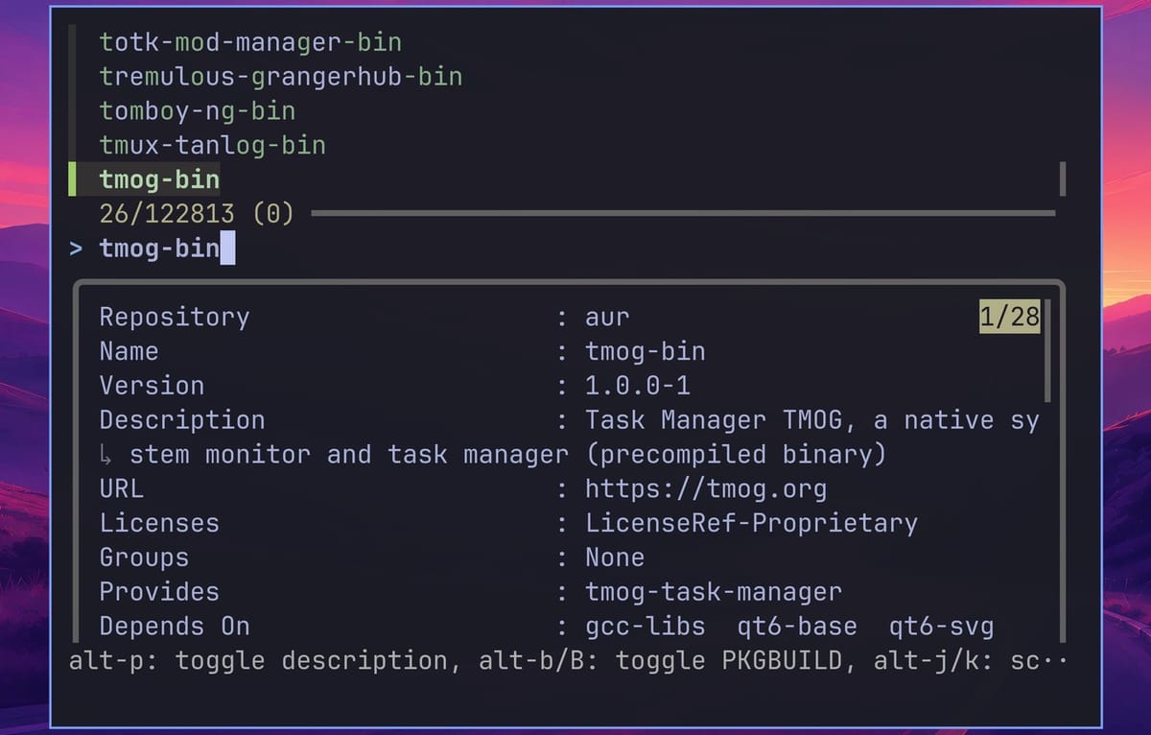Choose tomboy-ng-bin from the list
Viewport: 1151px width, 735px height.
tap(198, 111)
